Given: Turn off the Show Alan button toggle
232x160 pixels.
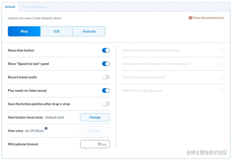Looking at the screenshot, I should (x=106, y=50).
